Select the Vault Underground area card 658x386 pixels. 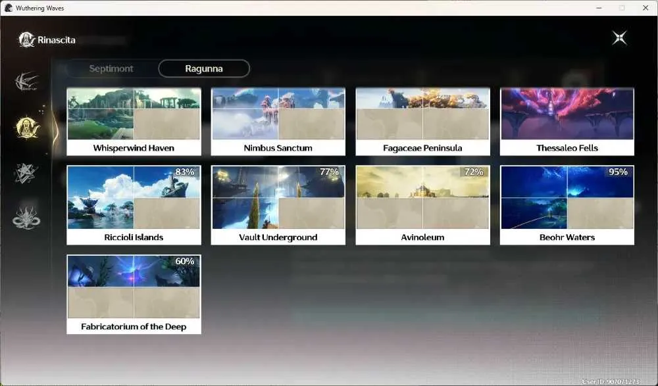coord(278,205)
